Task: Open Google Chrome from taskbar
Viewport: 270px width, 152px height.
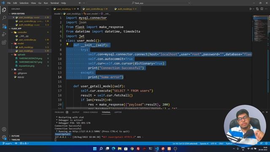Action: click(132, 149)
